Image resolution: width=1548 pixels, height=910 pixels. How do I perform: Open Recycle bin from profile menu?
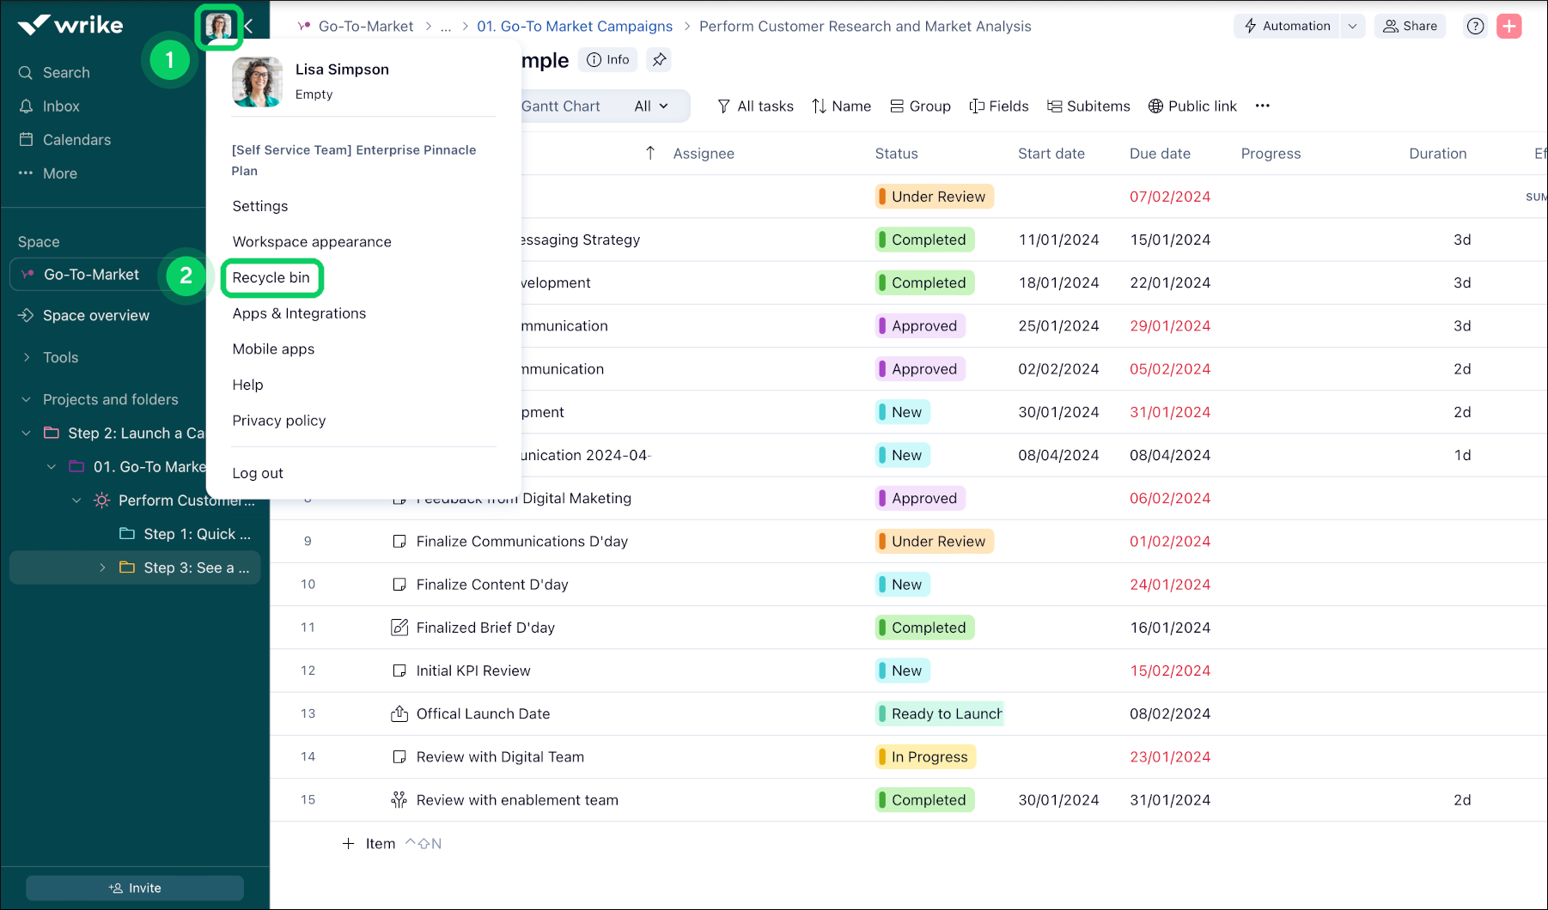[271, 278]
